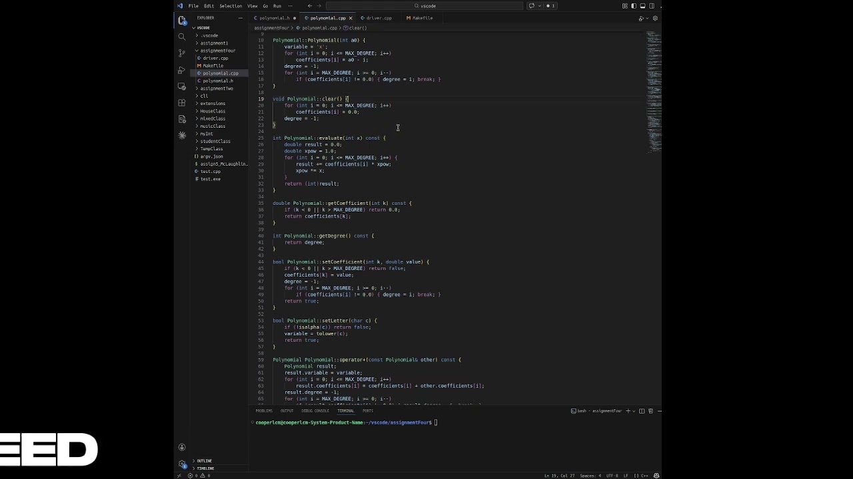Viewport: 853px width, 479px height.
Task: Close the polynomial.cpp tab
Action: [x=350, y=18]
